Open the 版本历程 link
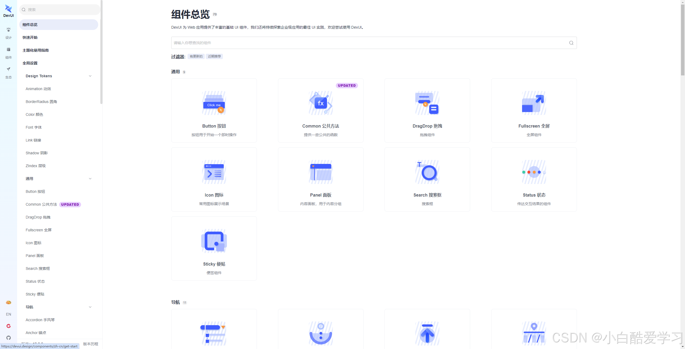The image size is (685, 349). (90, 344)
